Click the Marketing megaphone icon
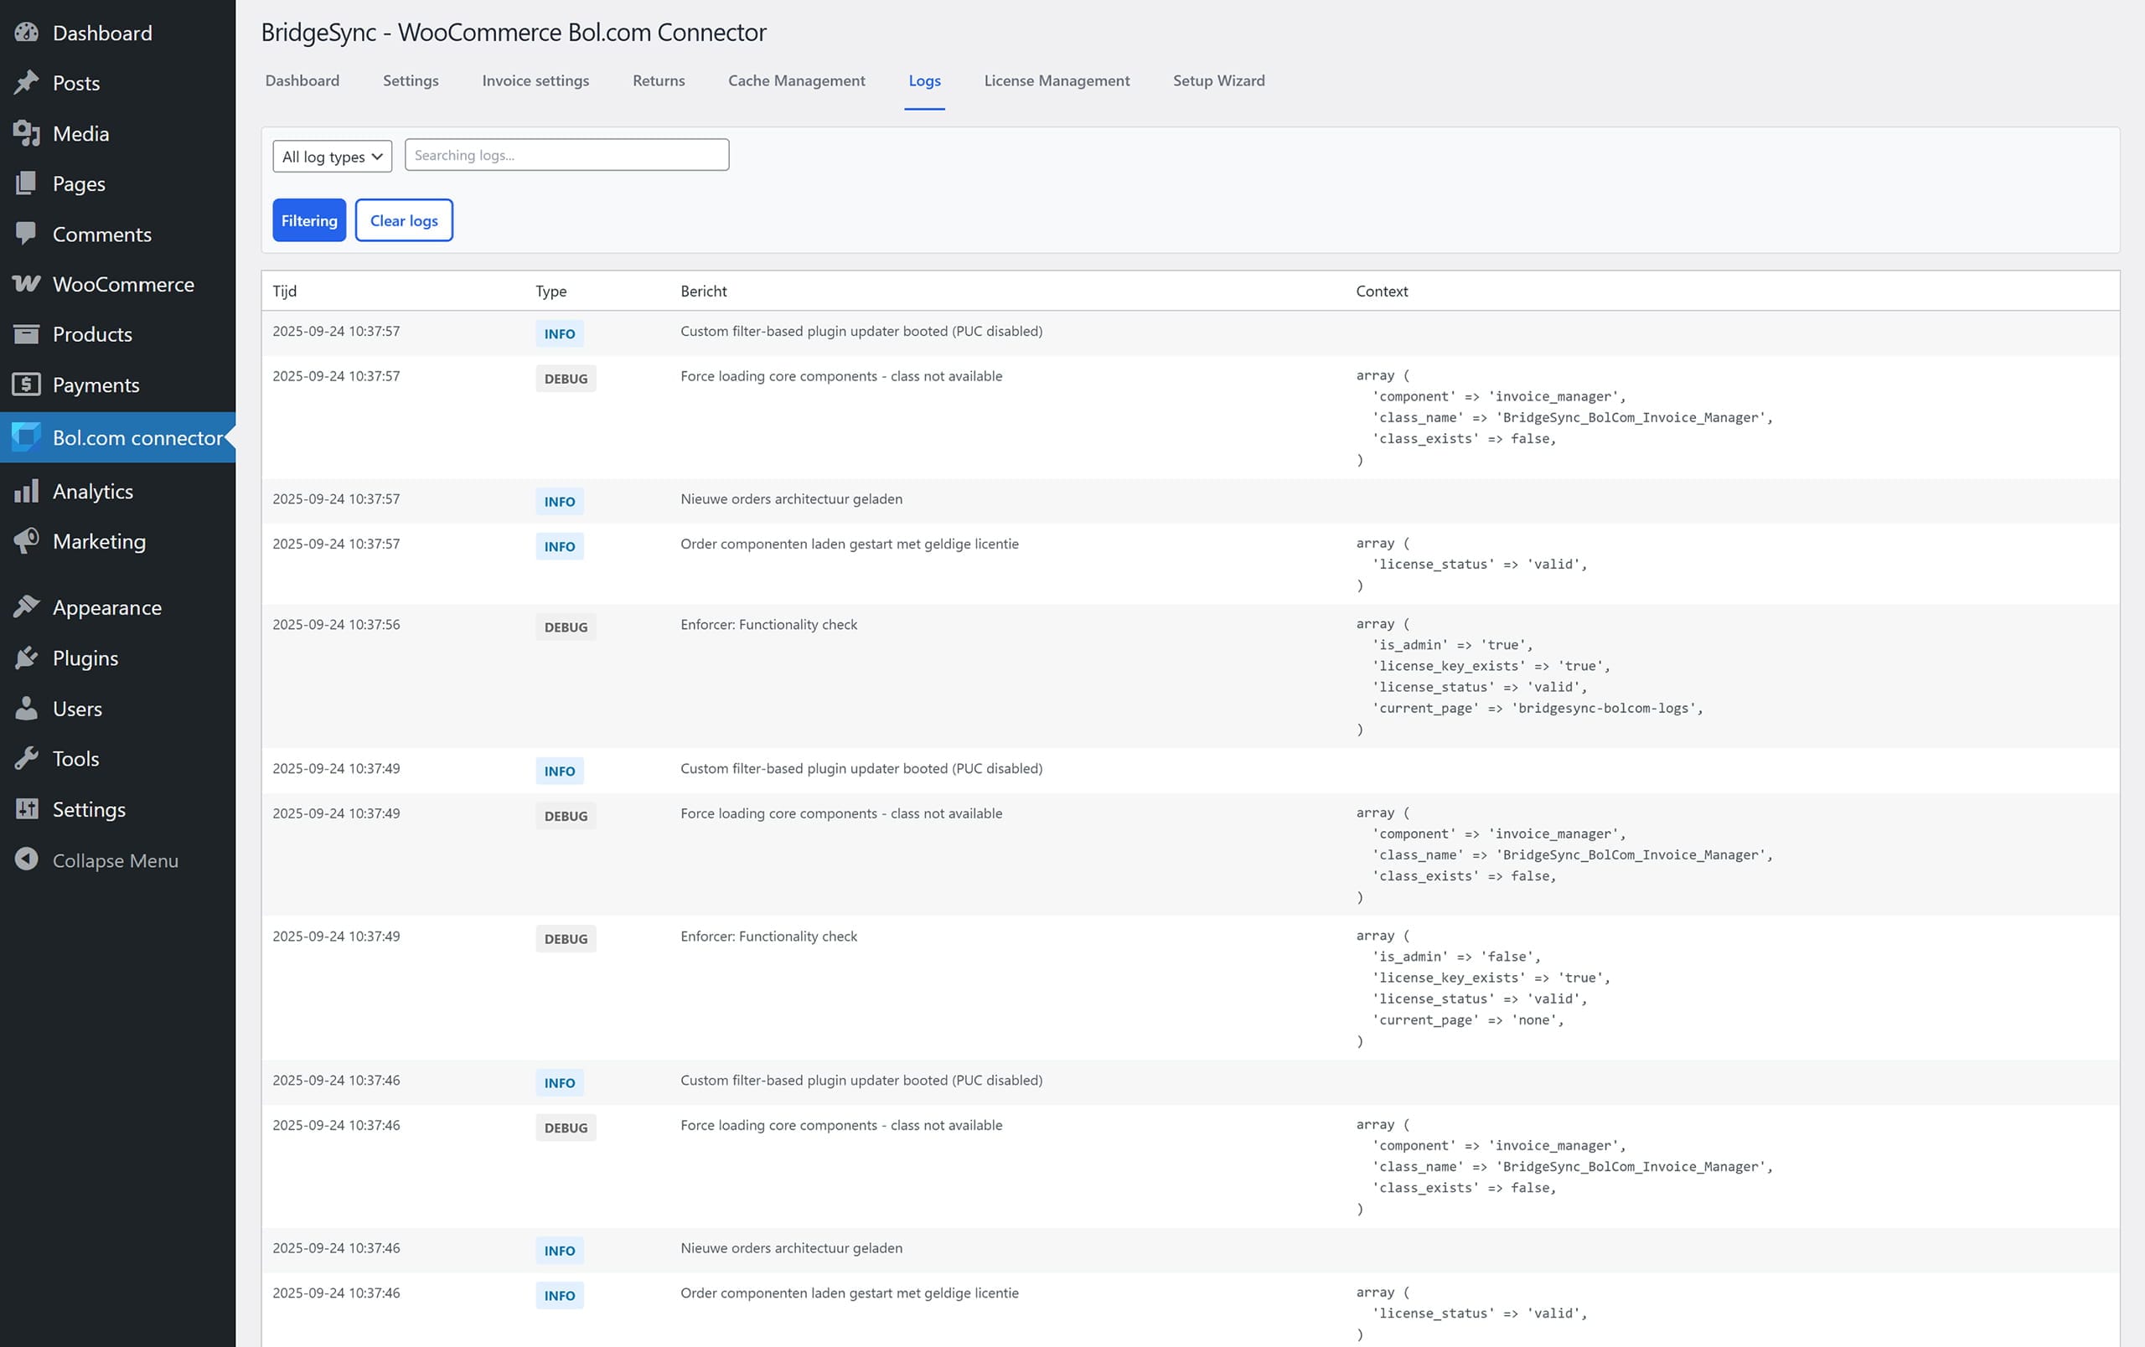Viewport: 2145px width, 1347px height. (26, 541)
